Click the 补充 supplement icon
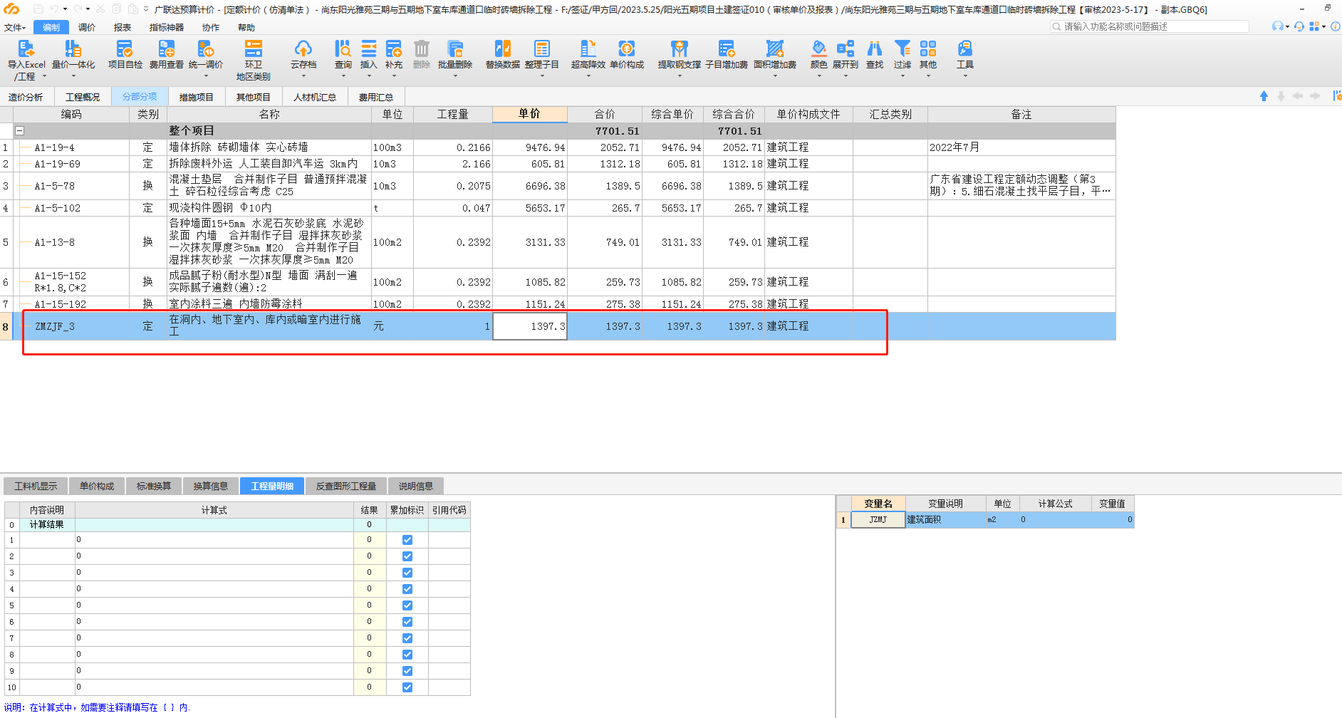Screen dimensions: 1342x718 tap(394, 48)
